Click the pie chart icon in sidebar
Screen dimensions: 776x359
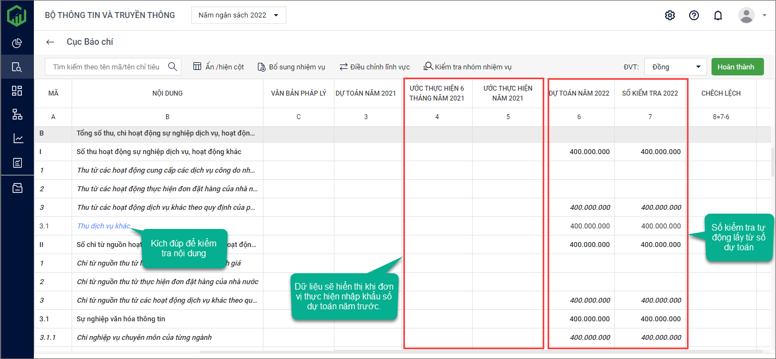(17, 43)
